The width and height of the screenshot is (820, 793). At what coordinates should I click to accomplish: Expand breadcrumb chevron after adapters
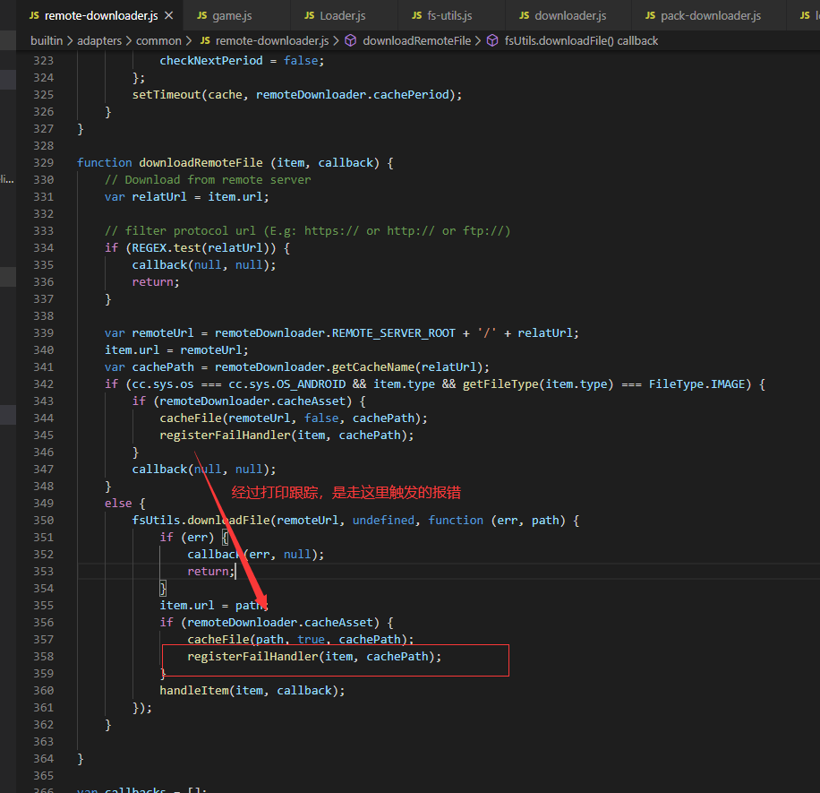(x=129, y=41)
